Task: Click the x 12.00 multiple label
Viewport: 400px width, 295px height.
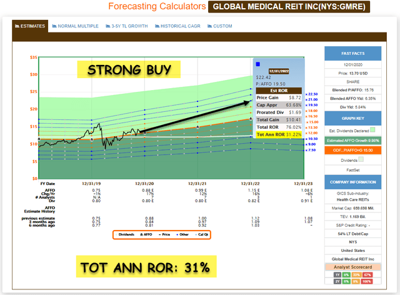Action: click(x=311, y=133)
